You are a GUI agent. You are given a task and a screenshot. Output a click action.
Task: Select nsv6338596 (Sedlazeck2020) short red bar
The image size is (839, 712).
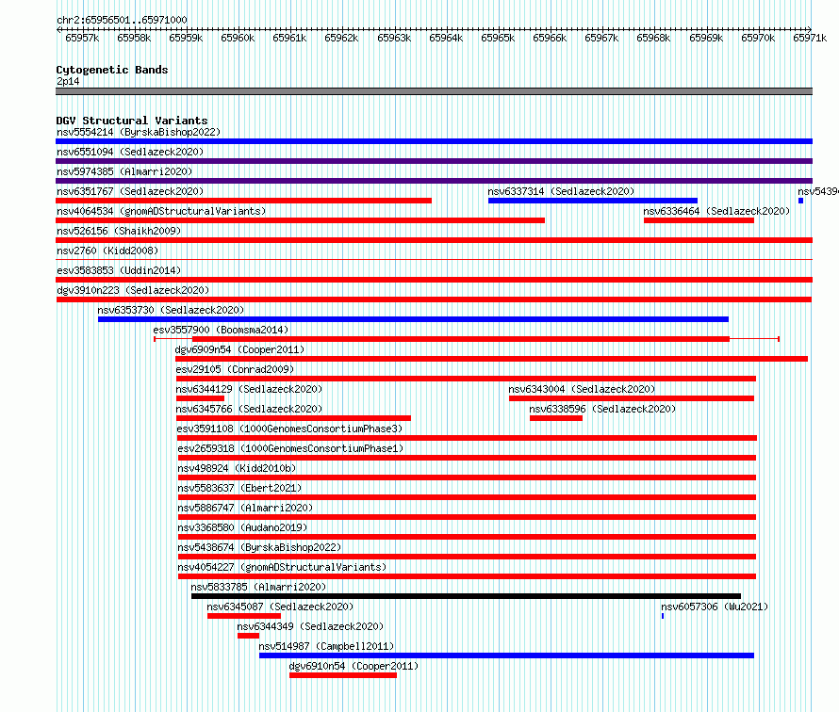click(556, 418)
